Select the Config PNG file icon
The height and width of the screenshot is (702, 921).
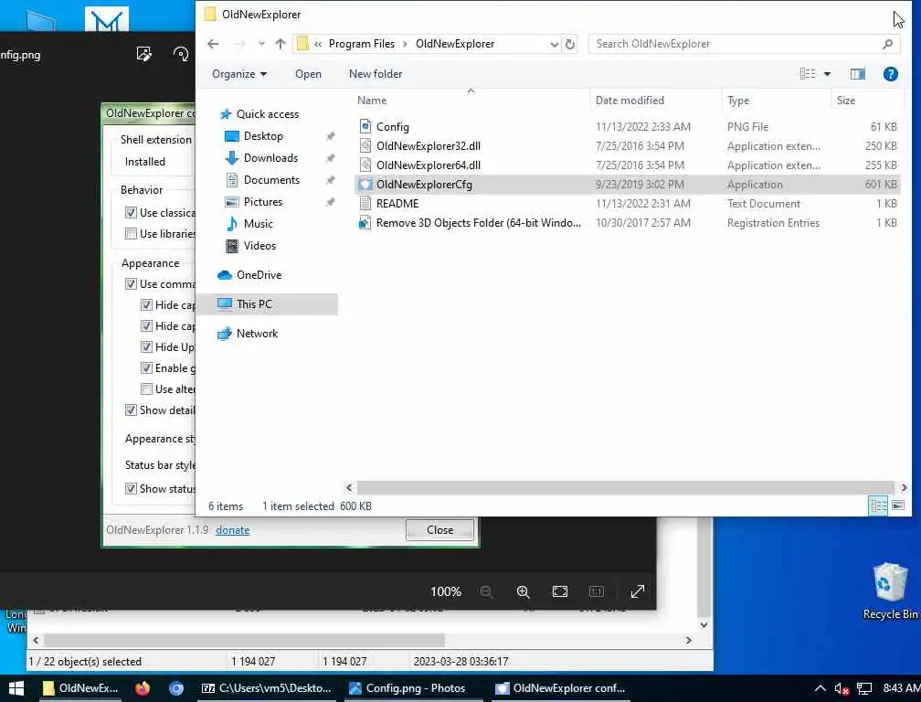[x=365, y=126]
